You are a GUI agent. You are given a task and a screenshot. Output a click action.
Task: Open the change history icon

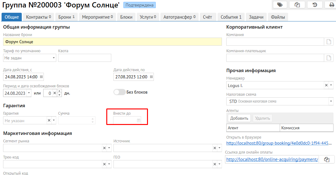314,5
